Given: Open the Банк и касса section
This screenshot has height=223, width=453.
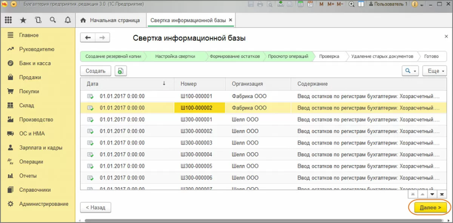Looking at the screenshot, I should [x=35, y=63].
